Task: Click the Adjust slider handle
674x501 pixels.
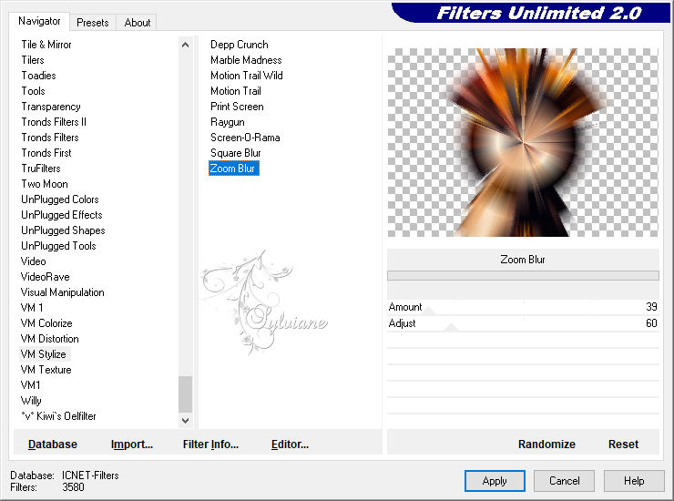Action: [x=451, y=327]
